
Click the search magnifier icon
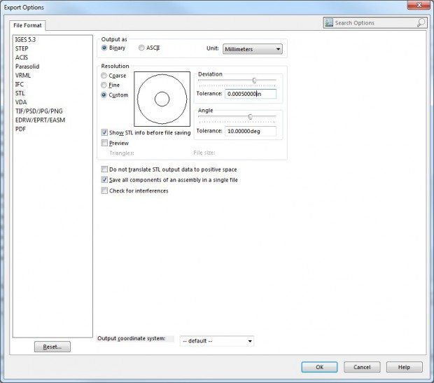point(421,22)
